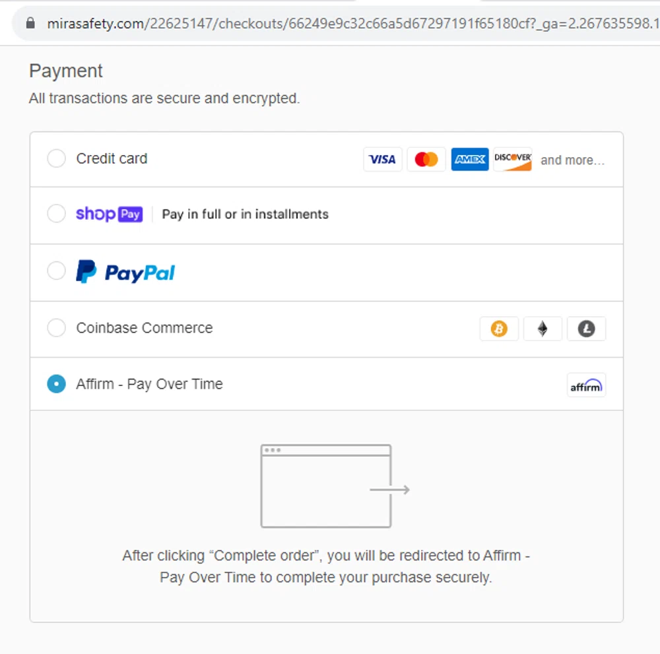Select the Bitcoin icon under Coinbase Commerce
660x654 pixels.
[499, 329]
